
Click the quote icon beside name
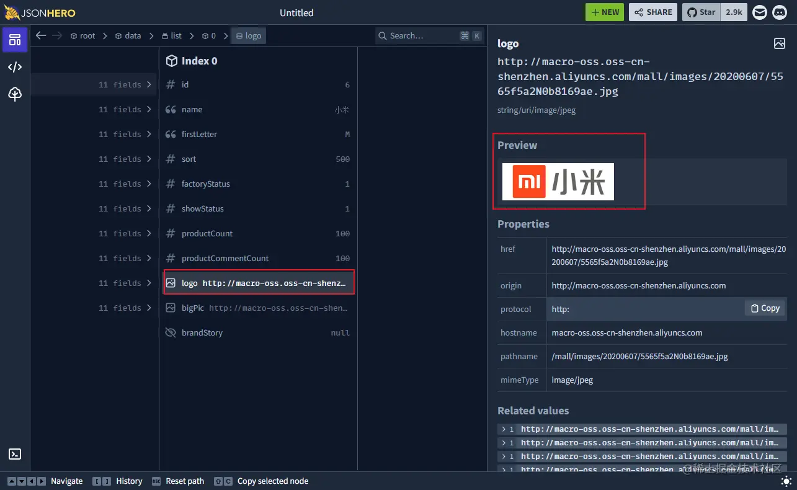point(171,109)
